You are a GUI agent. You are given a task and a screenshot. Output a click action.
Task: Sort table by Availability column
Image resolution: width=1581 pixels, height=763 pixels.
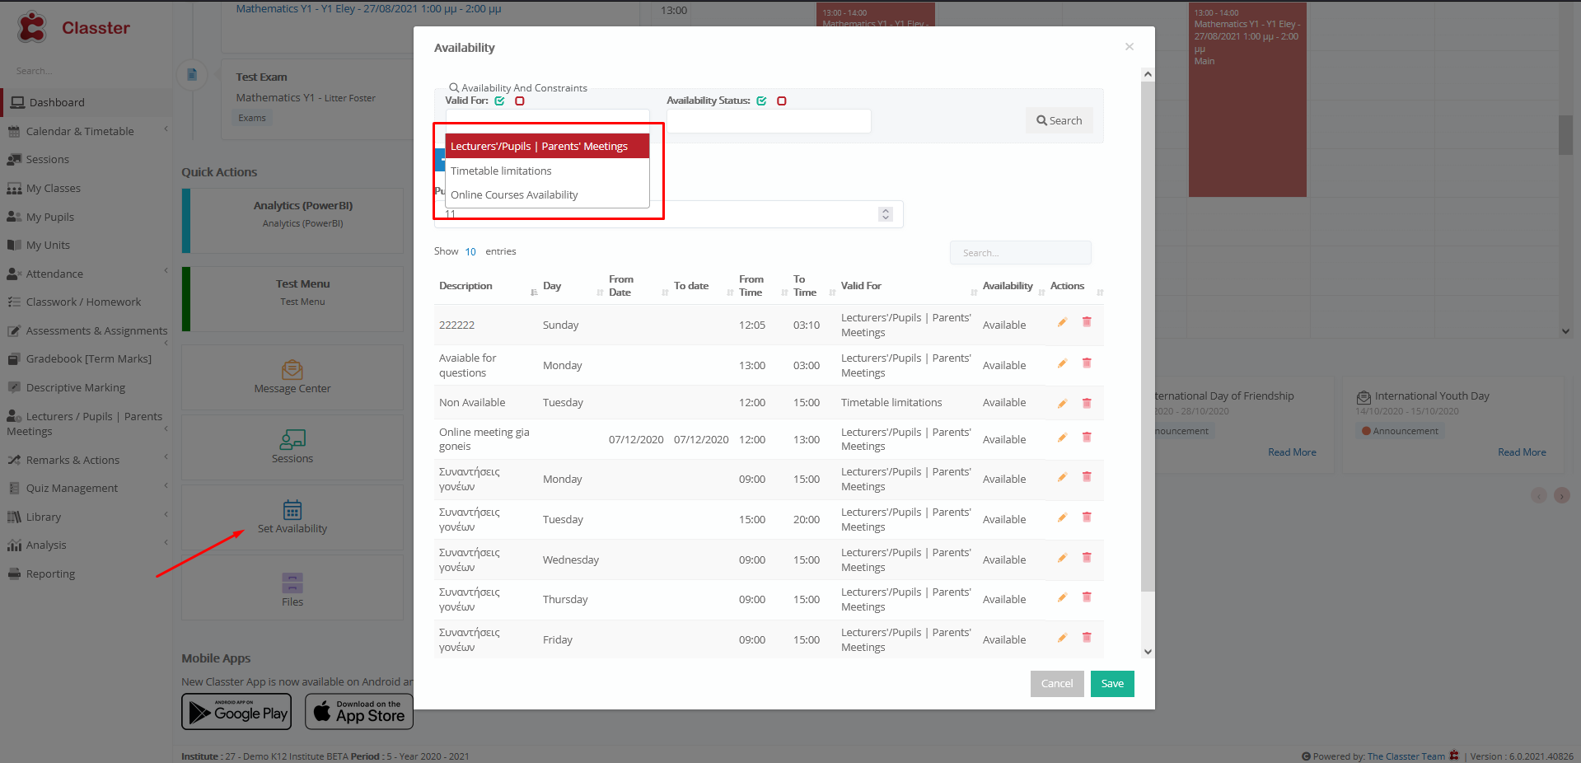pyautogui.click(x=1012, y=286)
